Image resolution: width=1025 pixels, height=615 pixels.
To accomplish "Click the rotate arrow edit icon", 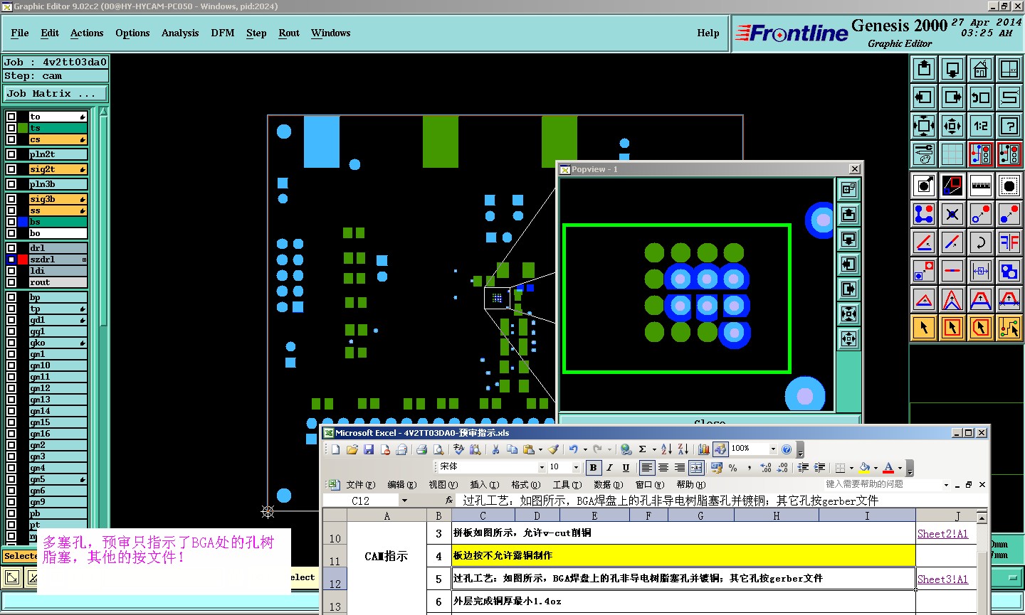I will click(981, 242).
